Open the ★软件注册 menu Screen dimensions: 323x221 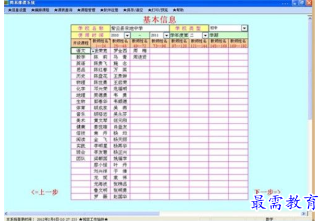109,10
